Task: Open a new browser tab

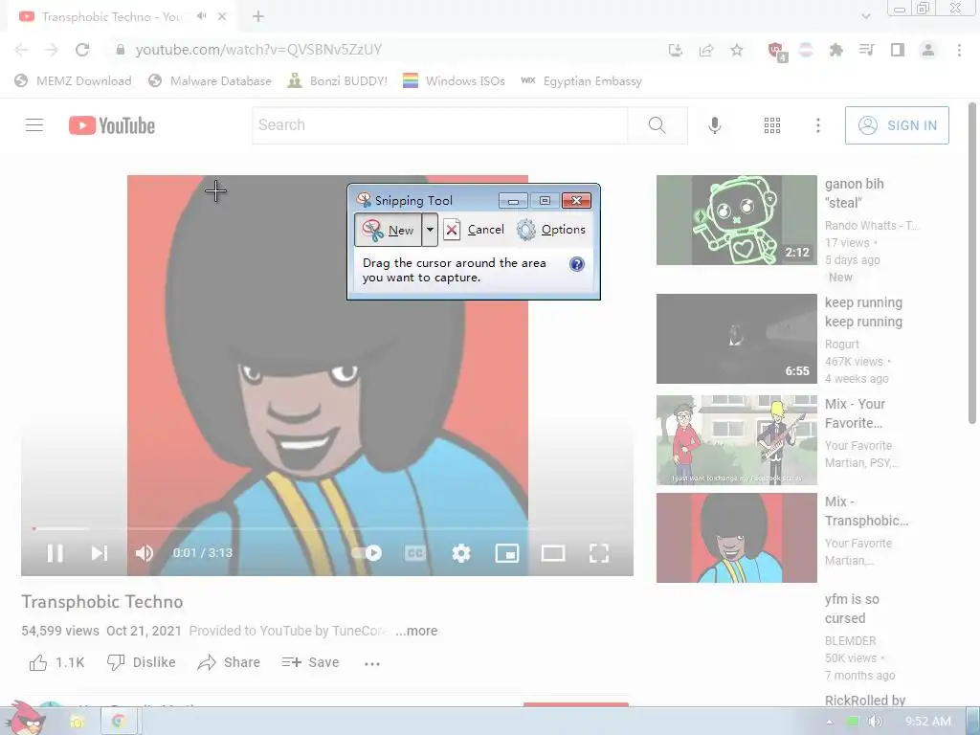Action: pyautogui.click(x=258, y=17)
